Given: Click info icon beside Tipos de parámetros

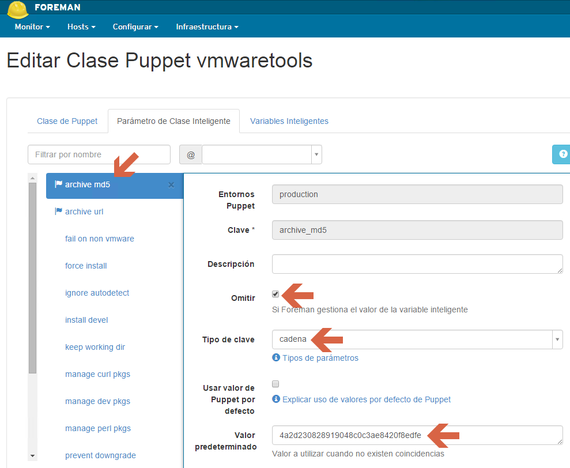Looking at the screenshot, I should 276,357.
